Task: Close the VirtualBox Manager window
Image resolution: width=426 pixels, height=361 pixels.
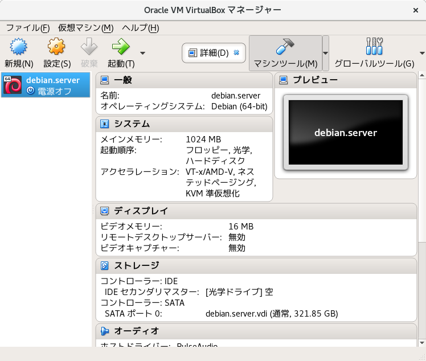Action: pos(415,10)
